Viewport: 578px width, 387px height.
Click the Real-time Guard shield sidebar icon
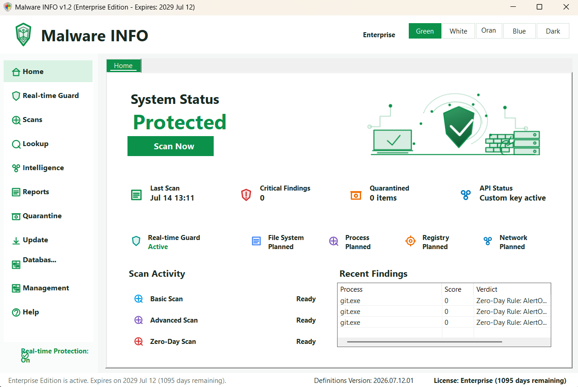16,96
